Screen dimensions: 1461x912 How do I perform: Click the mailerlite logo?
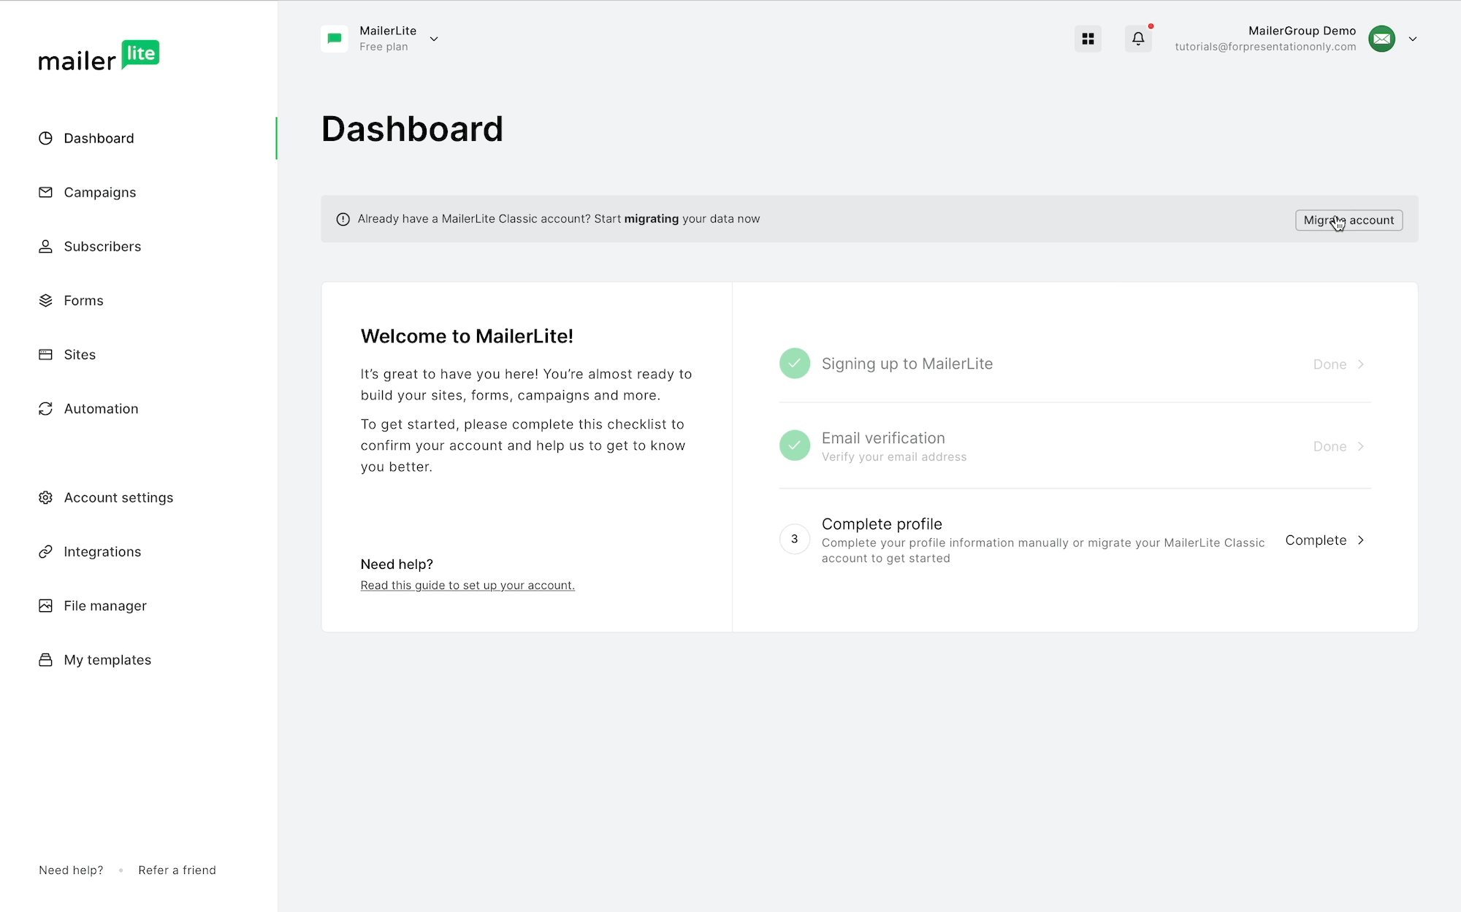(x=99, y=56)
